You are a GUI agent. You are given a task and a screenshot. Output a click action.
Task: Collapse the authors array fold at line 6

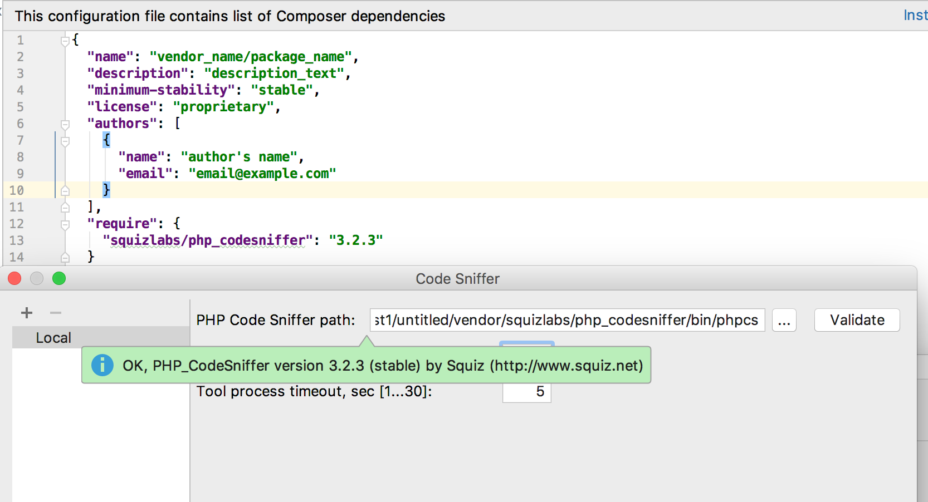click(65, 124)
